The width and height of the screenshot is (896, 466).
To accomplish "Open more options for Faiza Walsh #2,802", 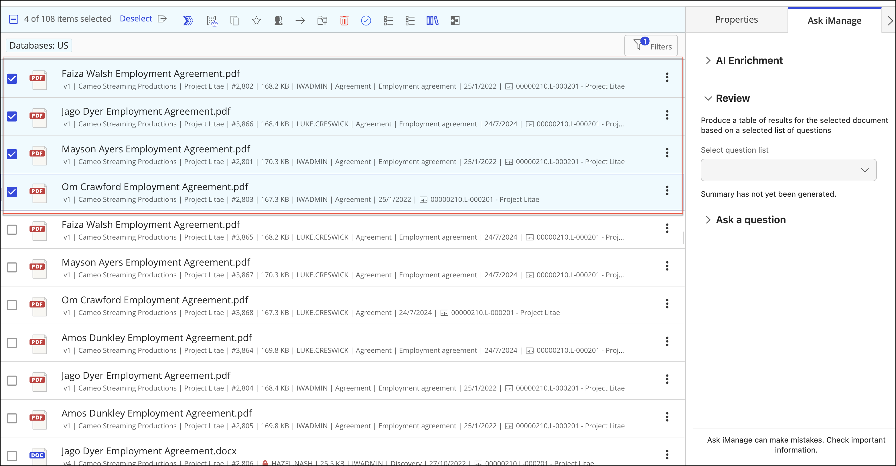I will click(x=667, y=77).
